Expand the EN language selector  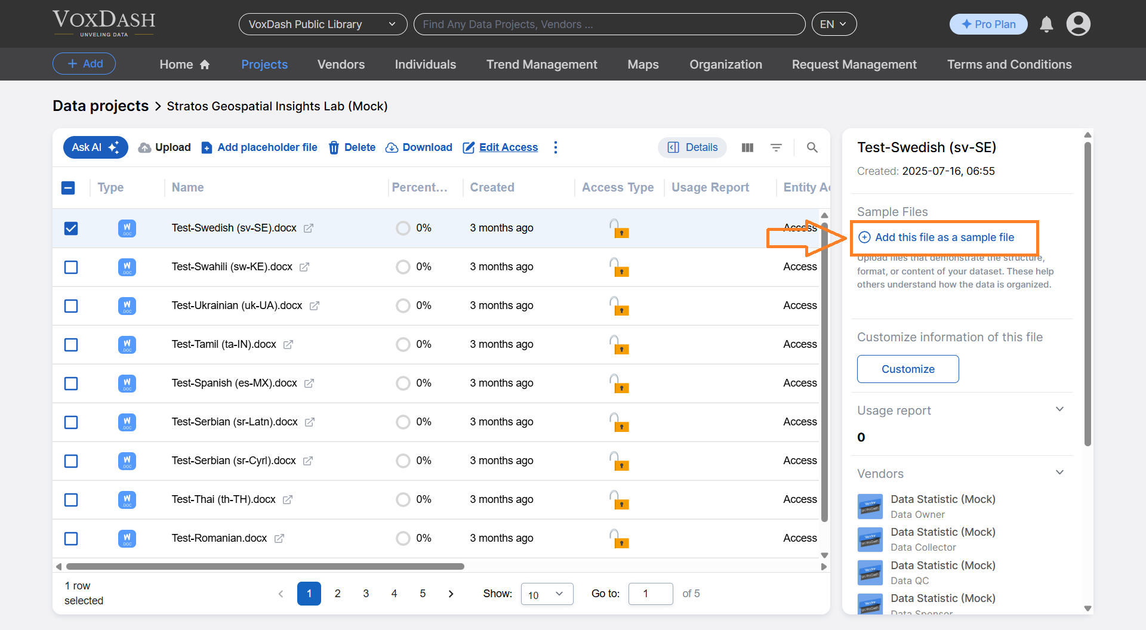(x=834, y=24)
